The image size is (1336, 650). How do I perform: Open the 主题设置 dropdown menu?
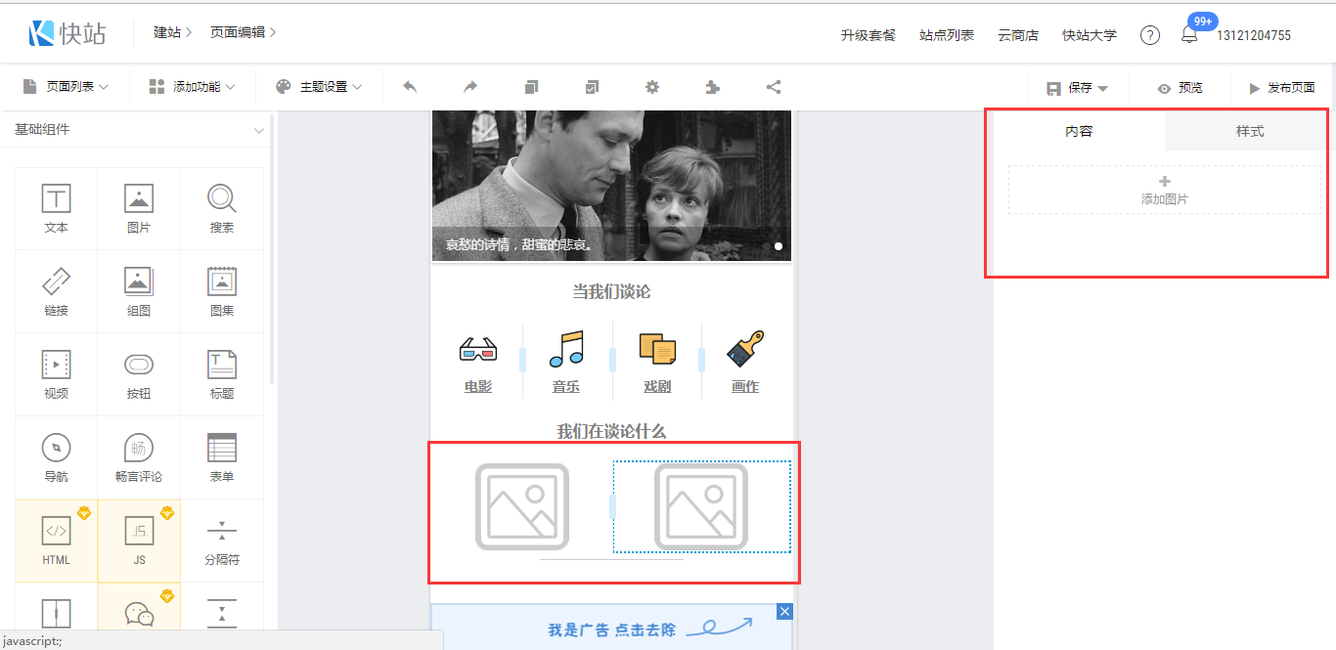(x=319, y=87)
